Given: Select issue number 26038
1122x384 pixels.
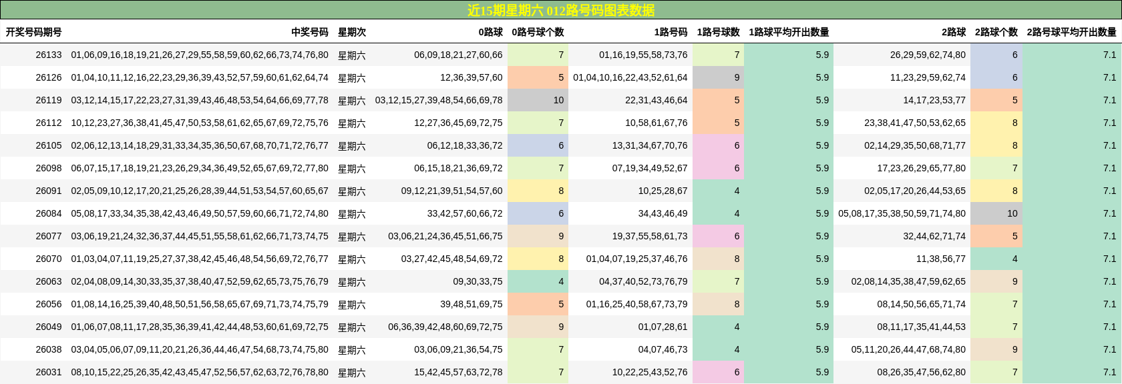Looking at the screenshot, I should [x=49, y=349].
